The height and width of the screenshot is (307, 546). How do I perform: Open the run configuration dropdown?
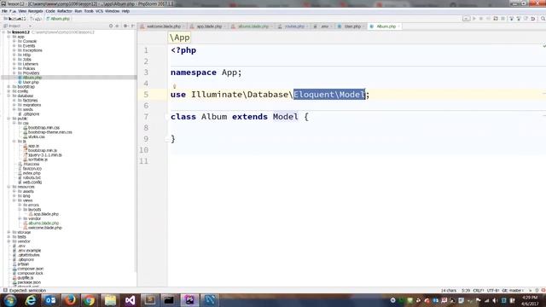click(466, 19)
